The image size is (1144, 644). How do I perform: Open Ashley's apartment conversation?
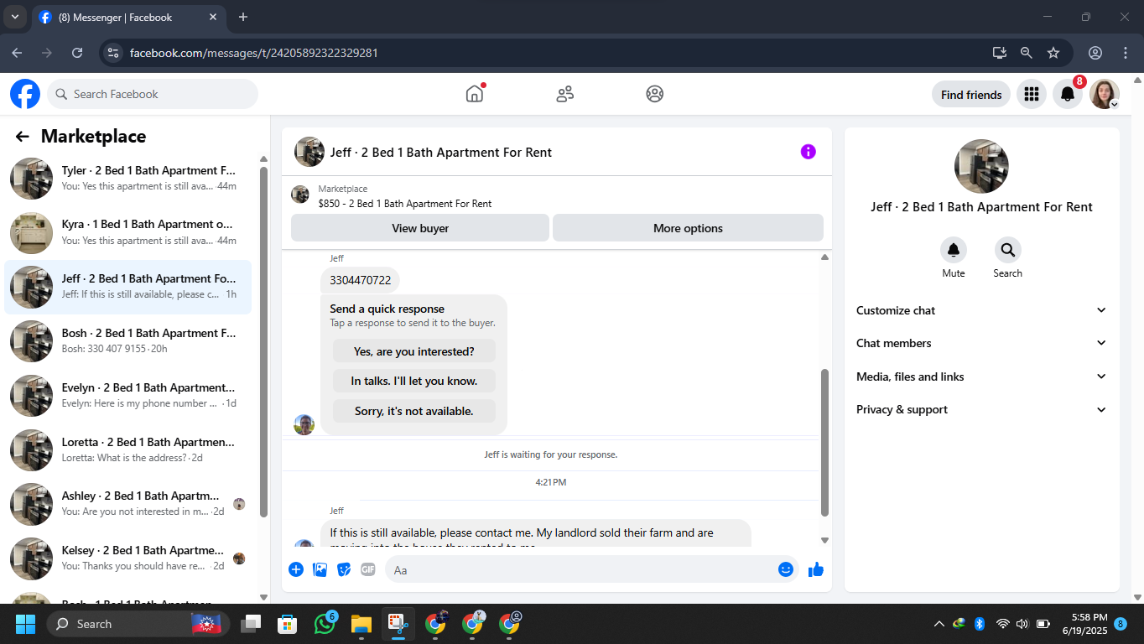128,504
